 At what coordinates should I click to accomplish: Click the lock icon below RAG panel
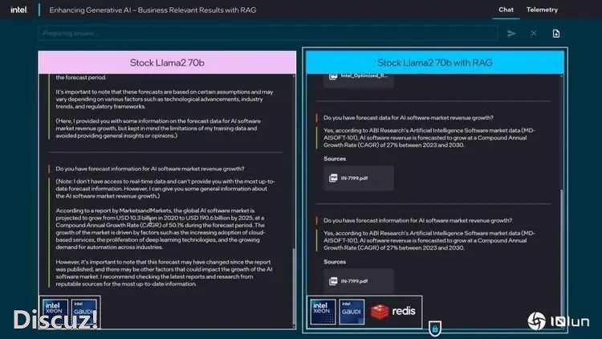pos(434,329)
